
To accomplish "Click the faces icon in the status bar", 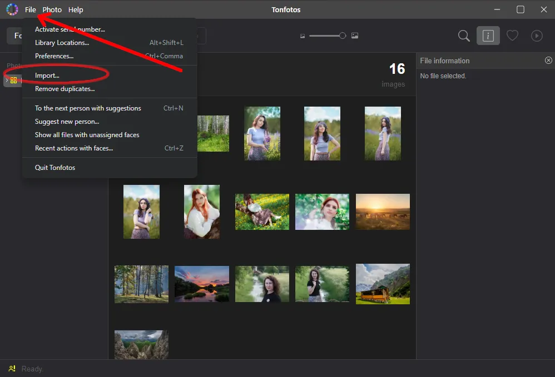I will [12, 369].
